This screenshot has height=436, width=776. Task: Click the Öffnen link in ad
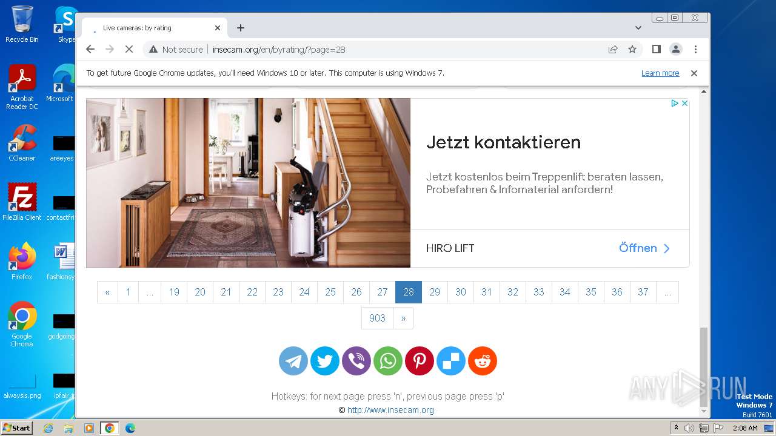coord(644,248)
